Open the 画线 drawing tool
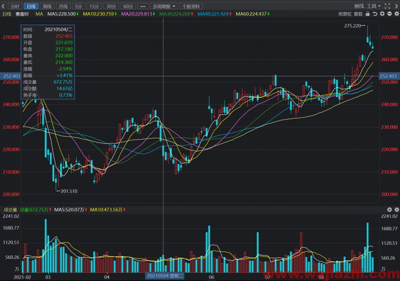The image size is (400, 281). click(x=359, y=6)
